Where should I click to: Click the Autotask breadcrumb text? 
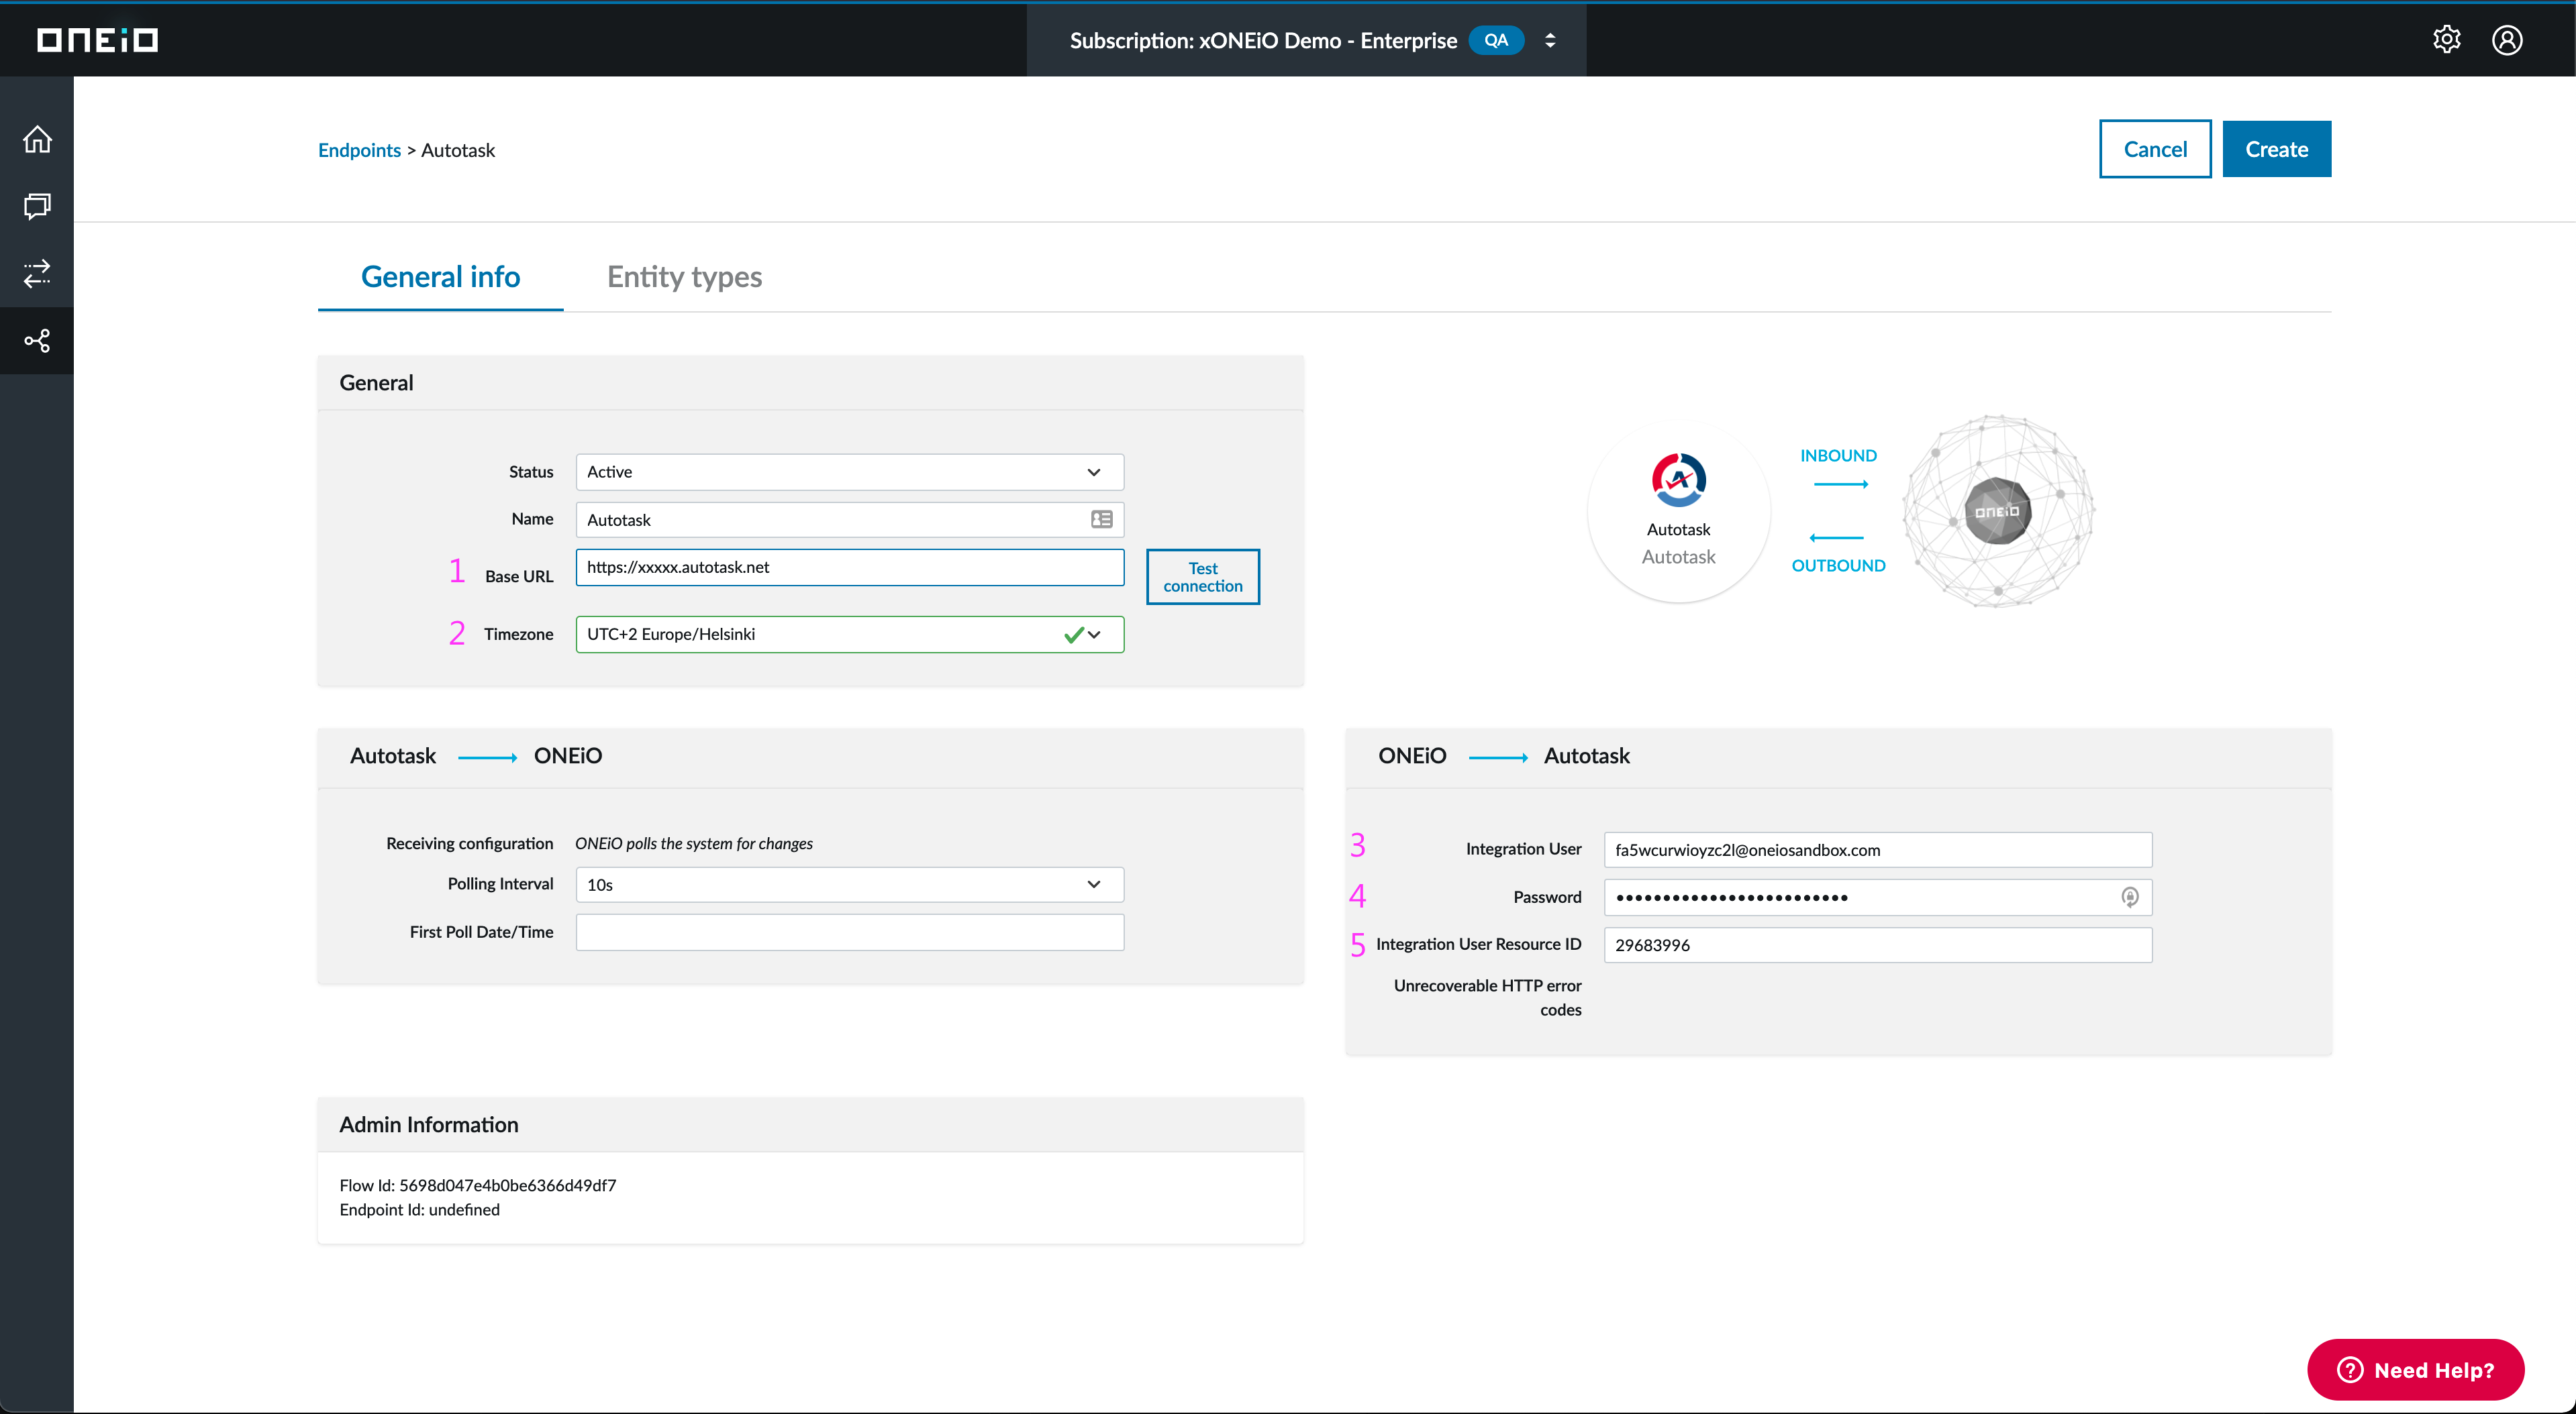(x=458, y=150)
